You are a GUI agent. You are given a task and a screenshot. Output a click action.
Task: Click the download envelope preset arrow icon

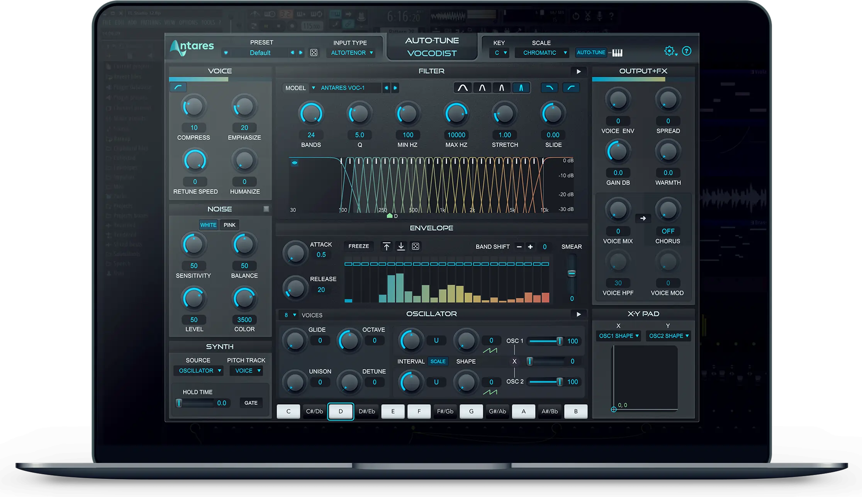(x=401, y=246)
